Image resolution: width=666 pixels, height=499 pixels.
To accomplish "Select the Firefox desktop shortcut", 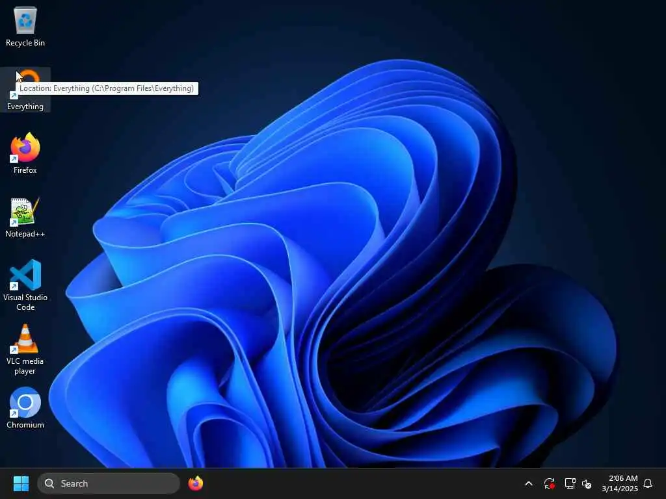I will click(x=25, y=153).
